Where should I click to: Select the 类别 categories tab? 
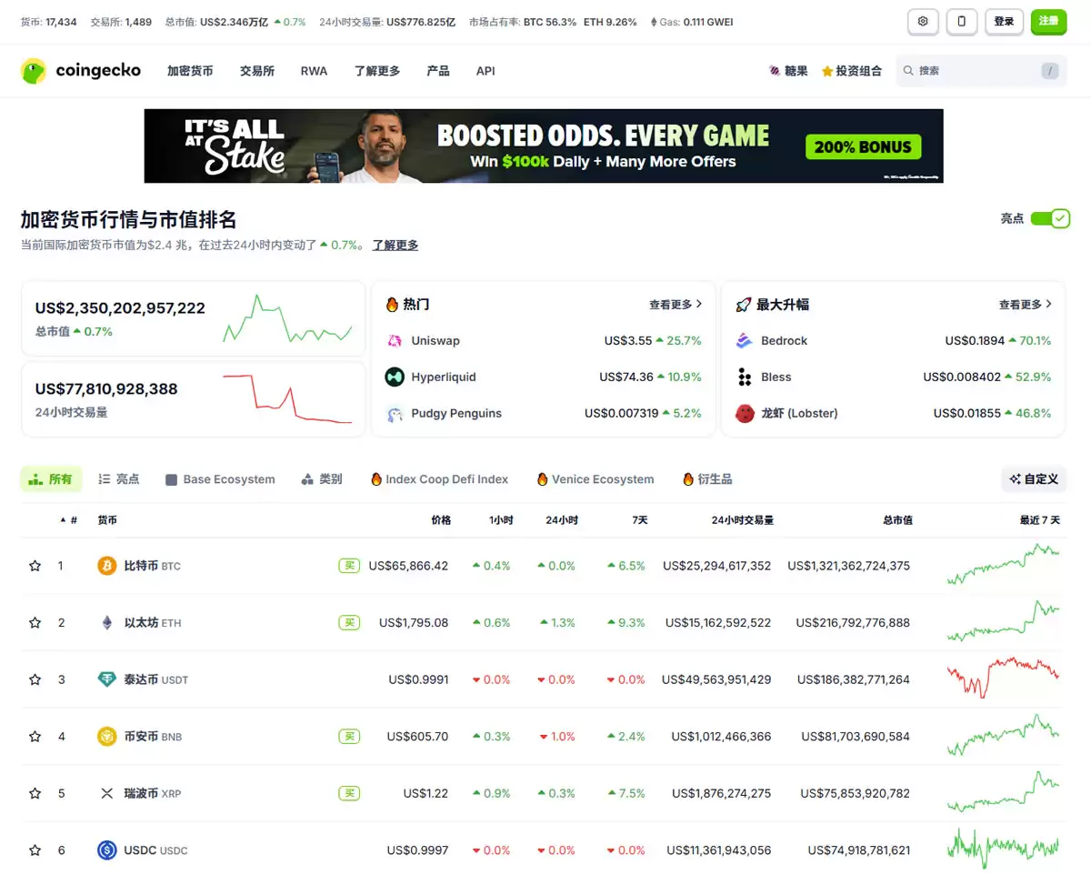[x=322, y=479]
